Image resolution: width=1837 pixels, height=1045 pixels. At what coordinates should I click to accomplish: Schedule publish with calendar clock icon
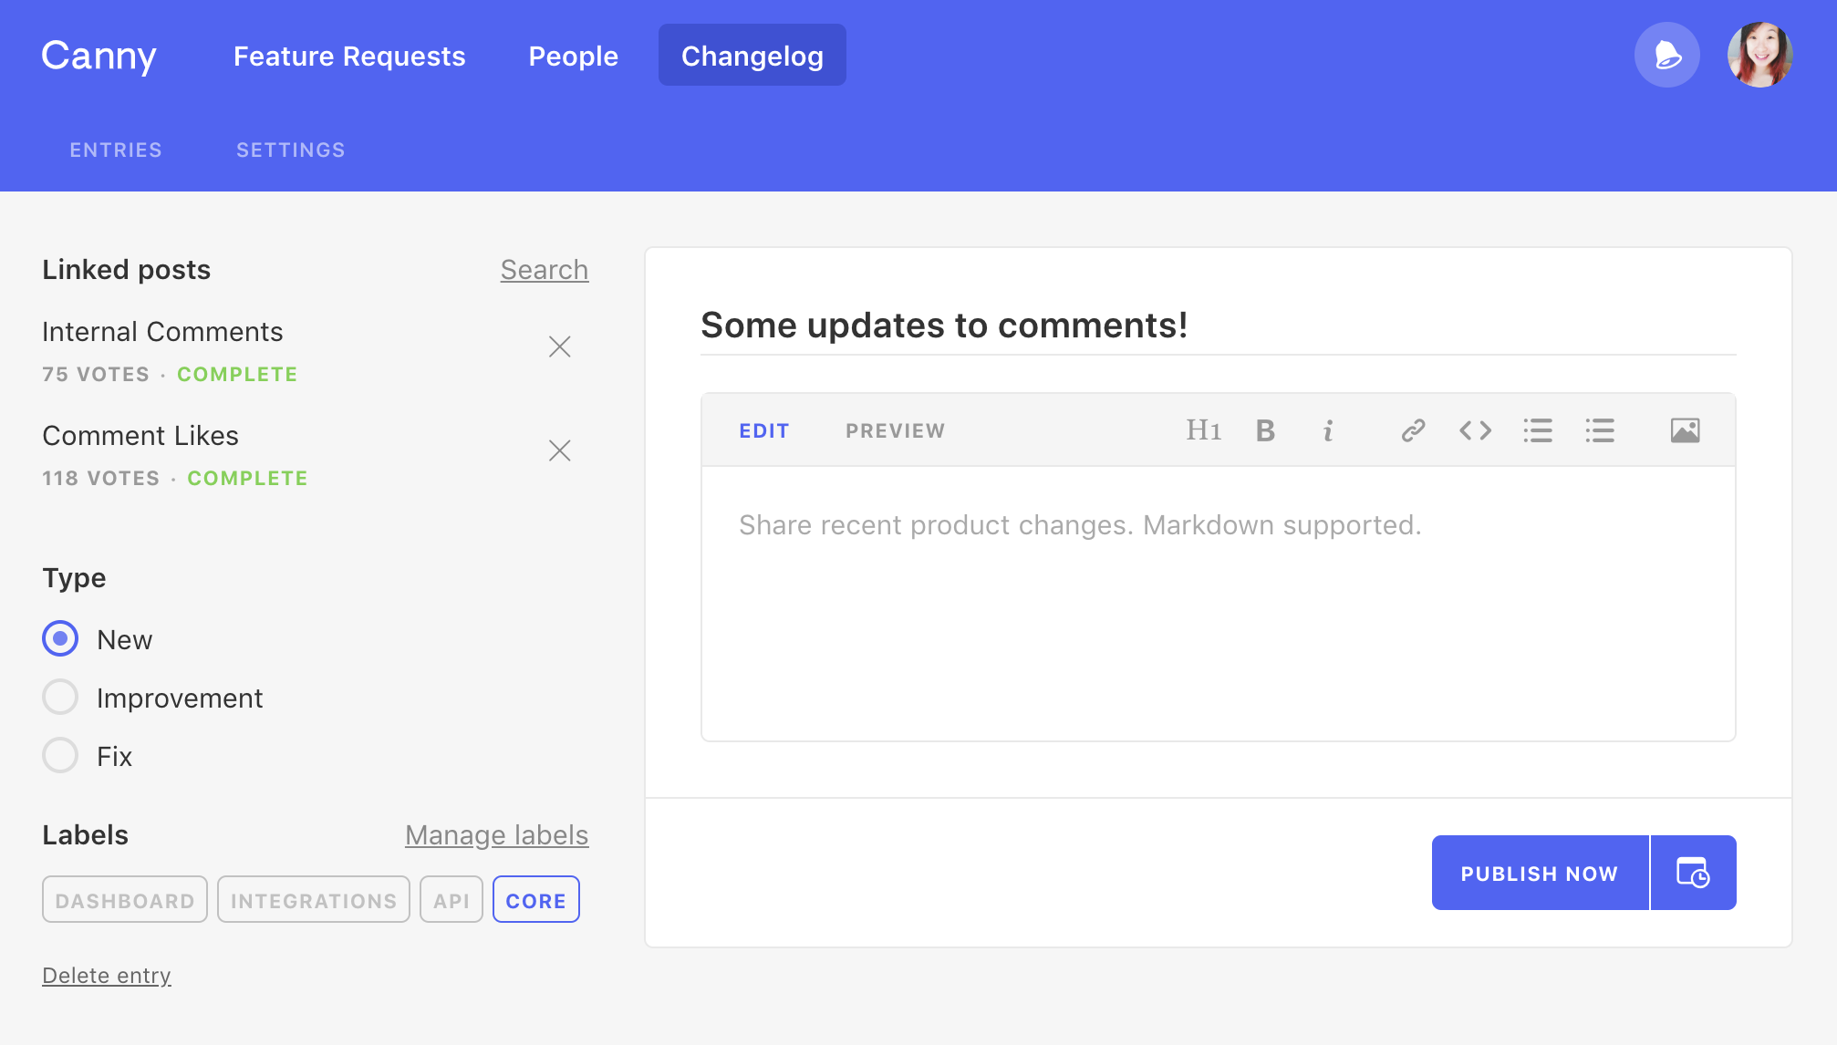[1693, 873]
